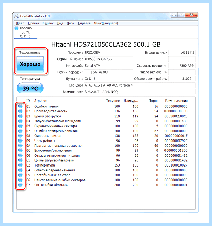Click the Режим передачи field SATA/300

coord(109,72)
